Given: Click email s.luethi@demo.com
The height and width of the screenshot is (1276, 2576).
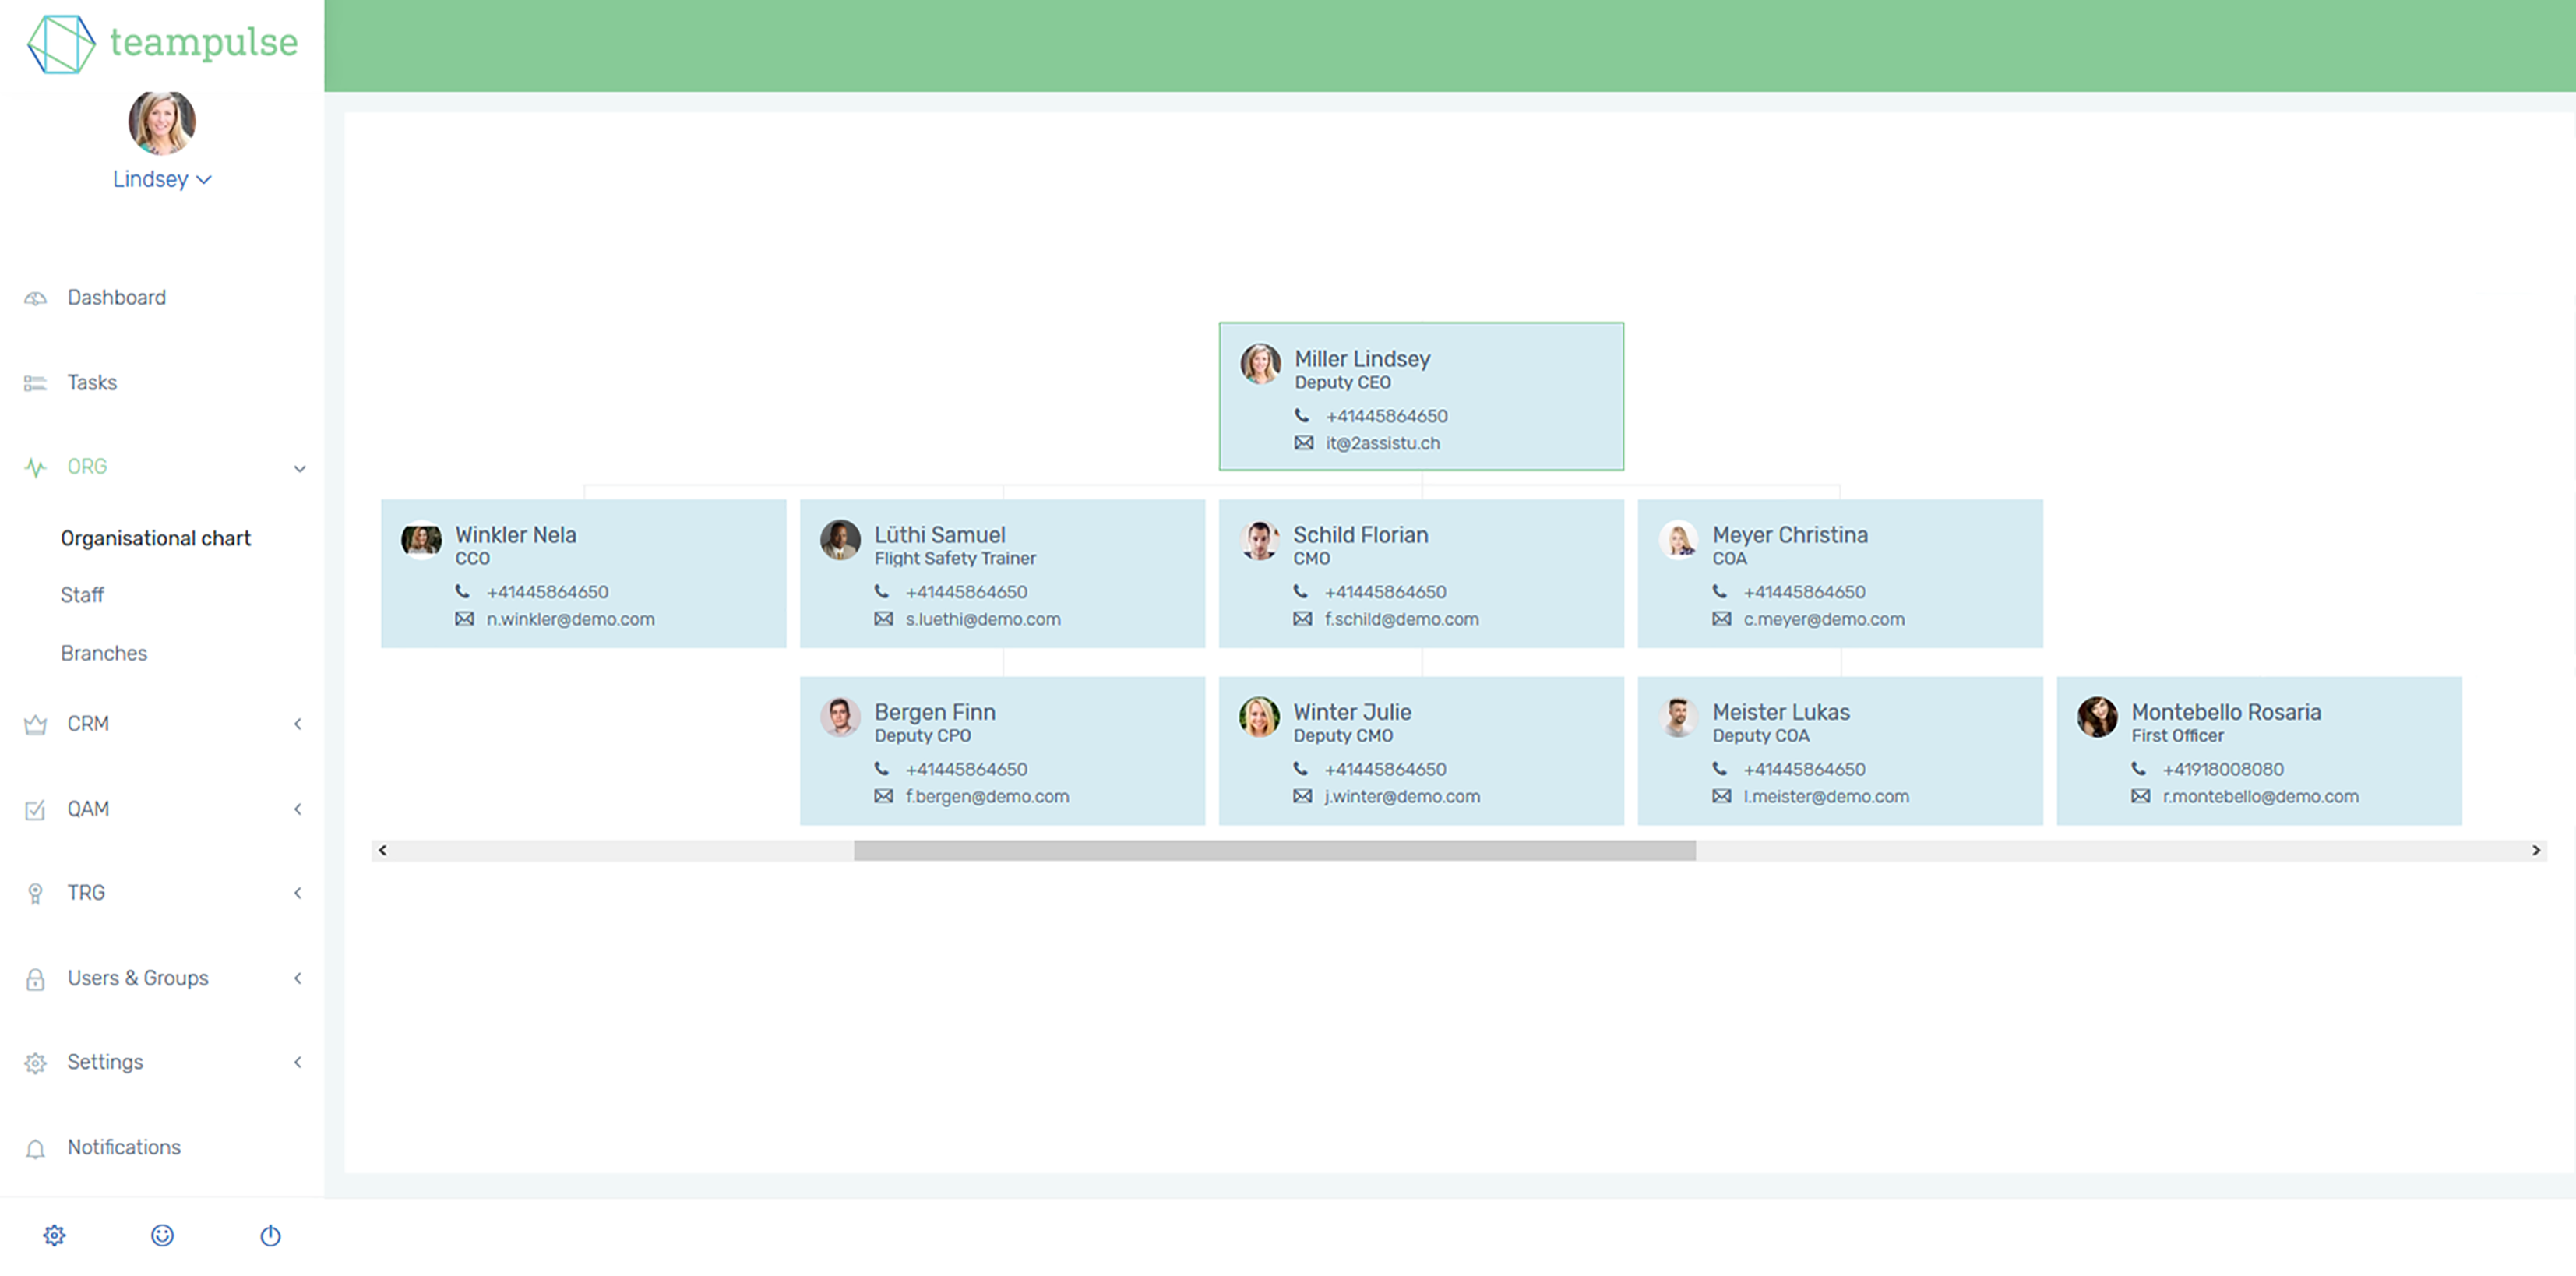Looking at the screenshot, I should tap(983, 619).
